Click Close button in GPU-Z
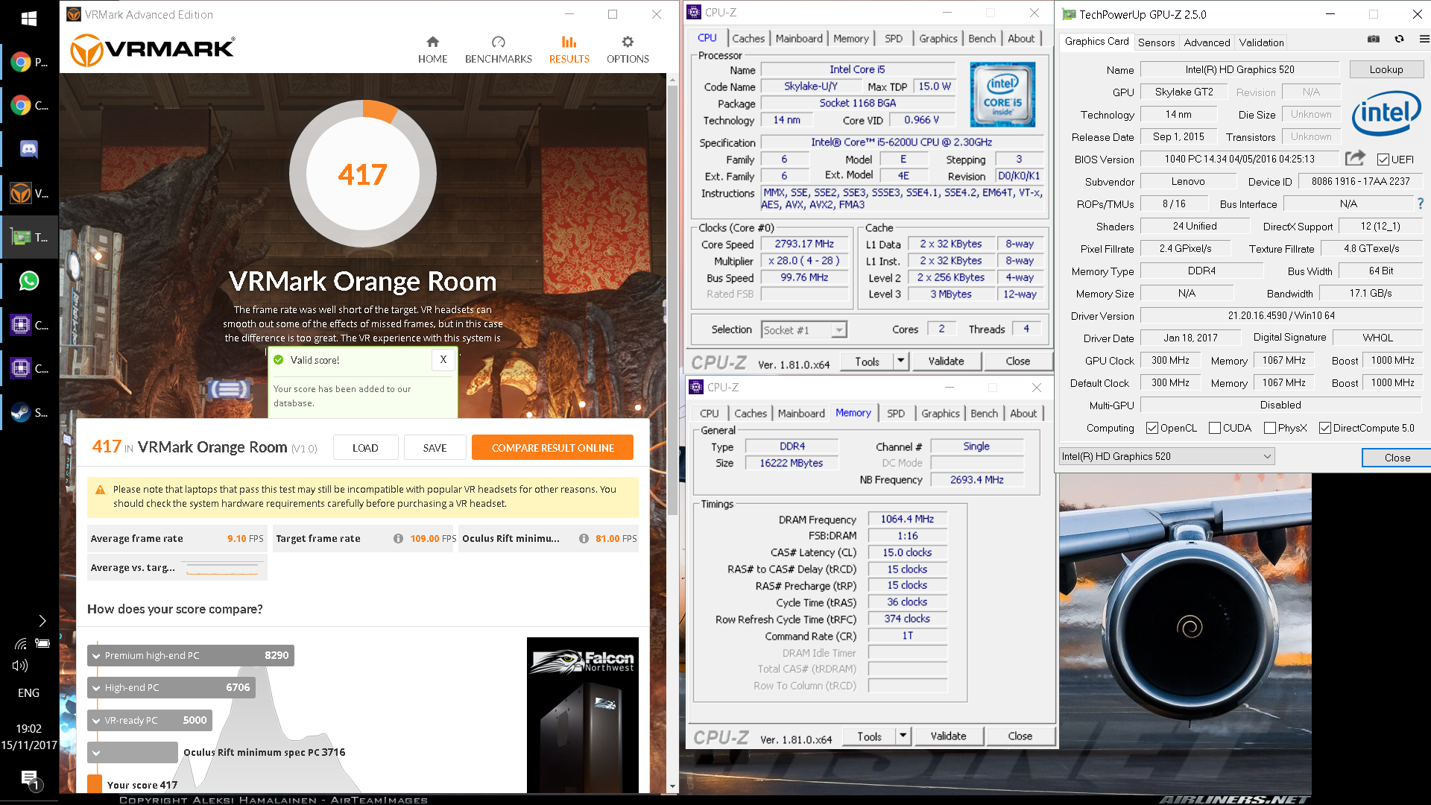The height and width of the screenshot is (805, 1431). 1397,458
